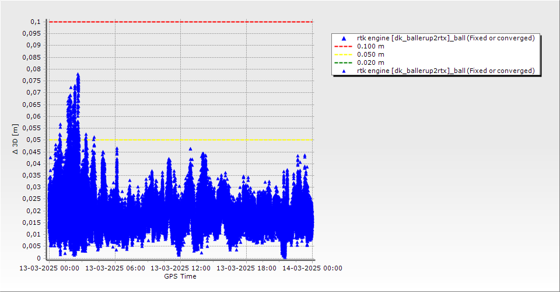Screen dimensions: 560x292
Task: Click the red dashed swatch in legend
Action: [x=343, y=47]
